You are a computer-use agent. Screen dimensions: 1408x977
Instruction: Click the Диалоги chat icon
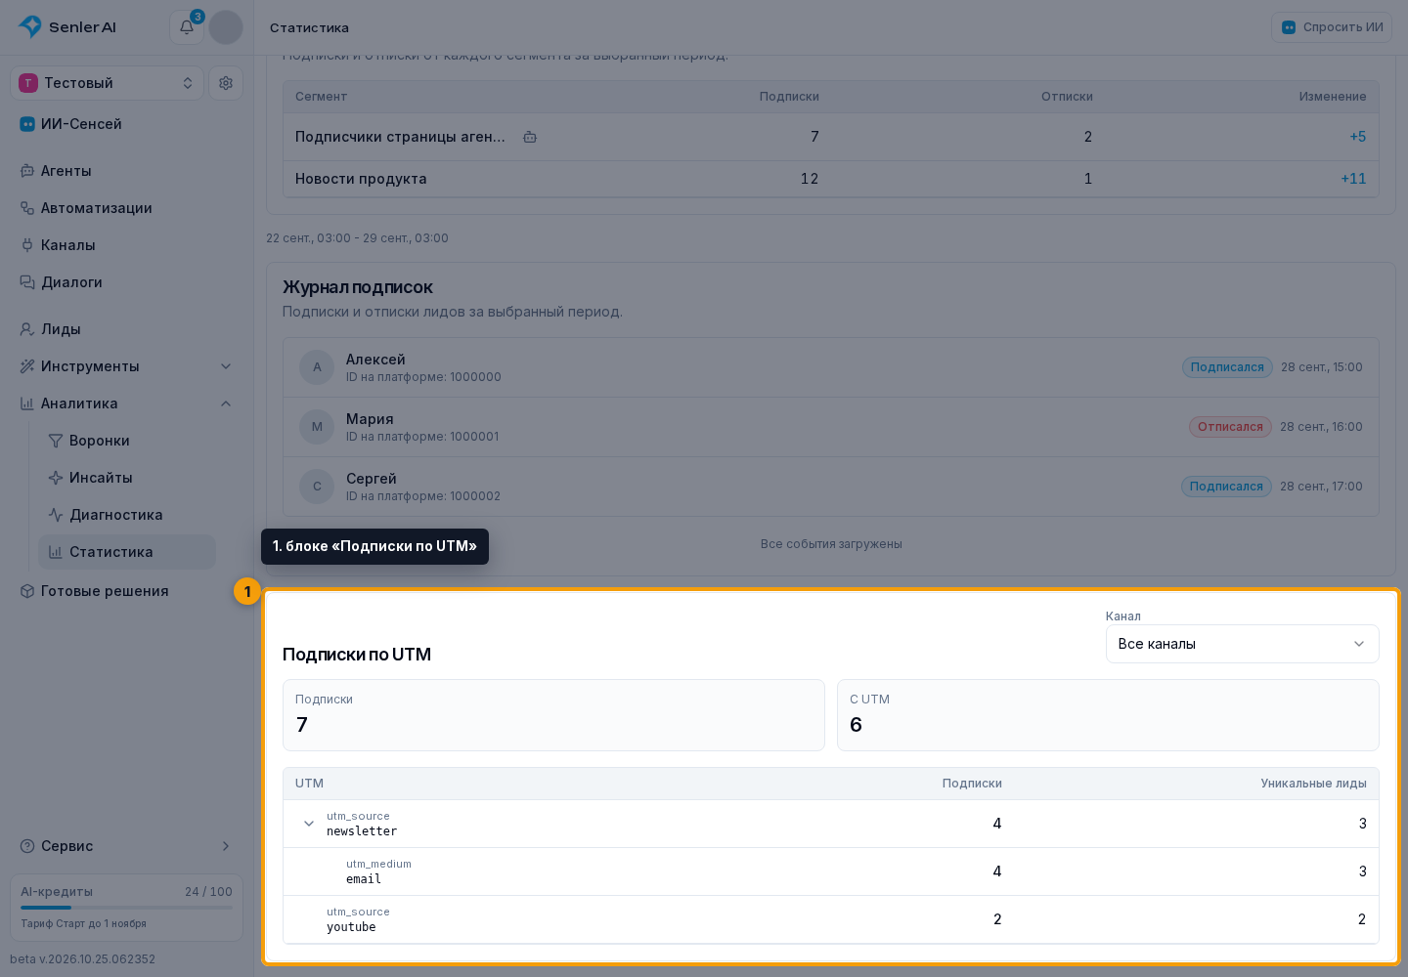pos(27,282)
